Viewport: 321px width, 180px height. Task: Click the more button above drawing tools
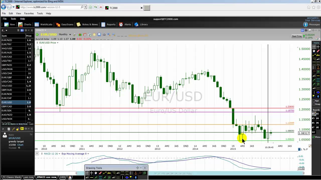(316, 43)
